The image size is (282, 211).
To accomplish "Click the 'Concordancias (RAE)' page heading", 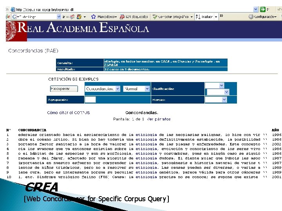I will (x=33, y=50).
